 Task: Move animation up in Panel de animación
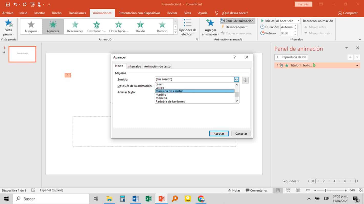350,57
